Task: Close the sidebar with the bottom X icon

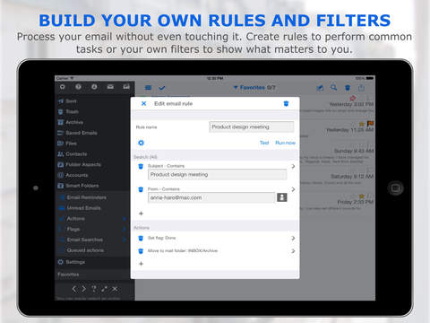Action: (115, 289)
